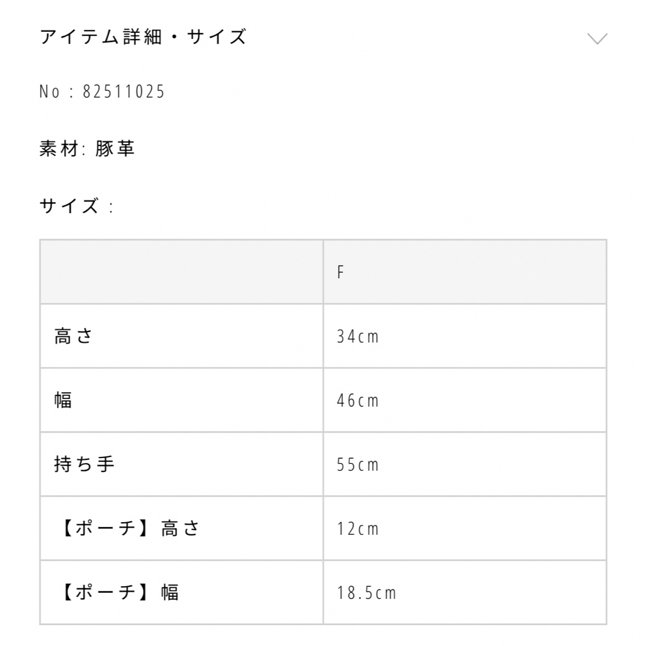Click the 【ポーチ】高さ row label
The height and width of the screenshot is (646, 646).
129,528
